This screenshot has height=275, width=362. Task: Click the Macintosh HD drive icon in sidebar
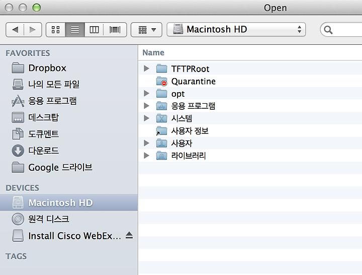[18, 202]
